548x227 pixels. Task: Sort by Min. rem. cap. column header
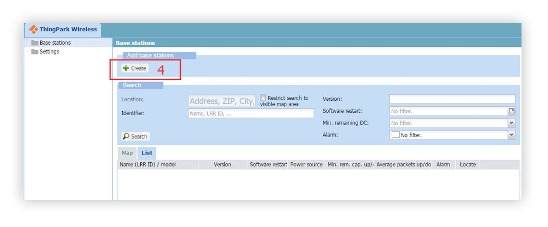point(350,165)
